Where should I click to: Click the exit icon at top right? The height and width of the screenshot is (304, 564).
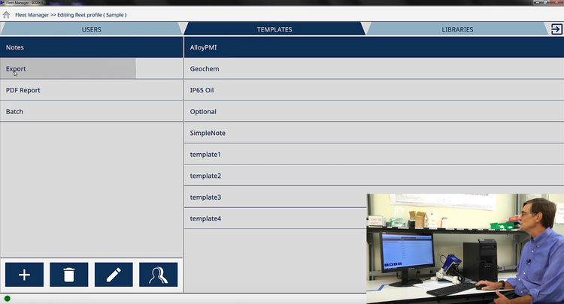coord(556,29)
